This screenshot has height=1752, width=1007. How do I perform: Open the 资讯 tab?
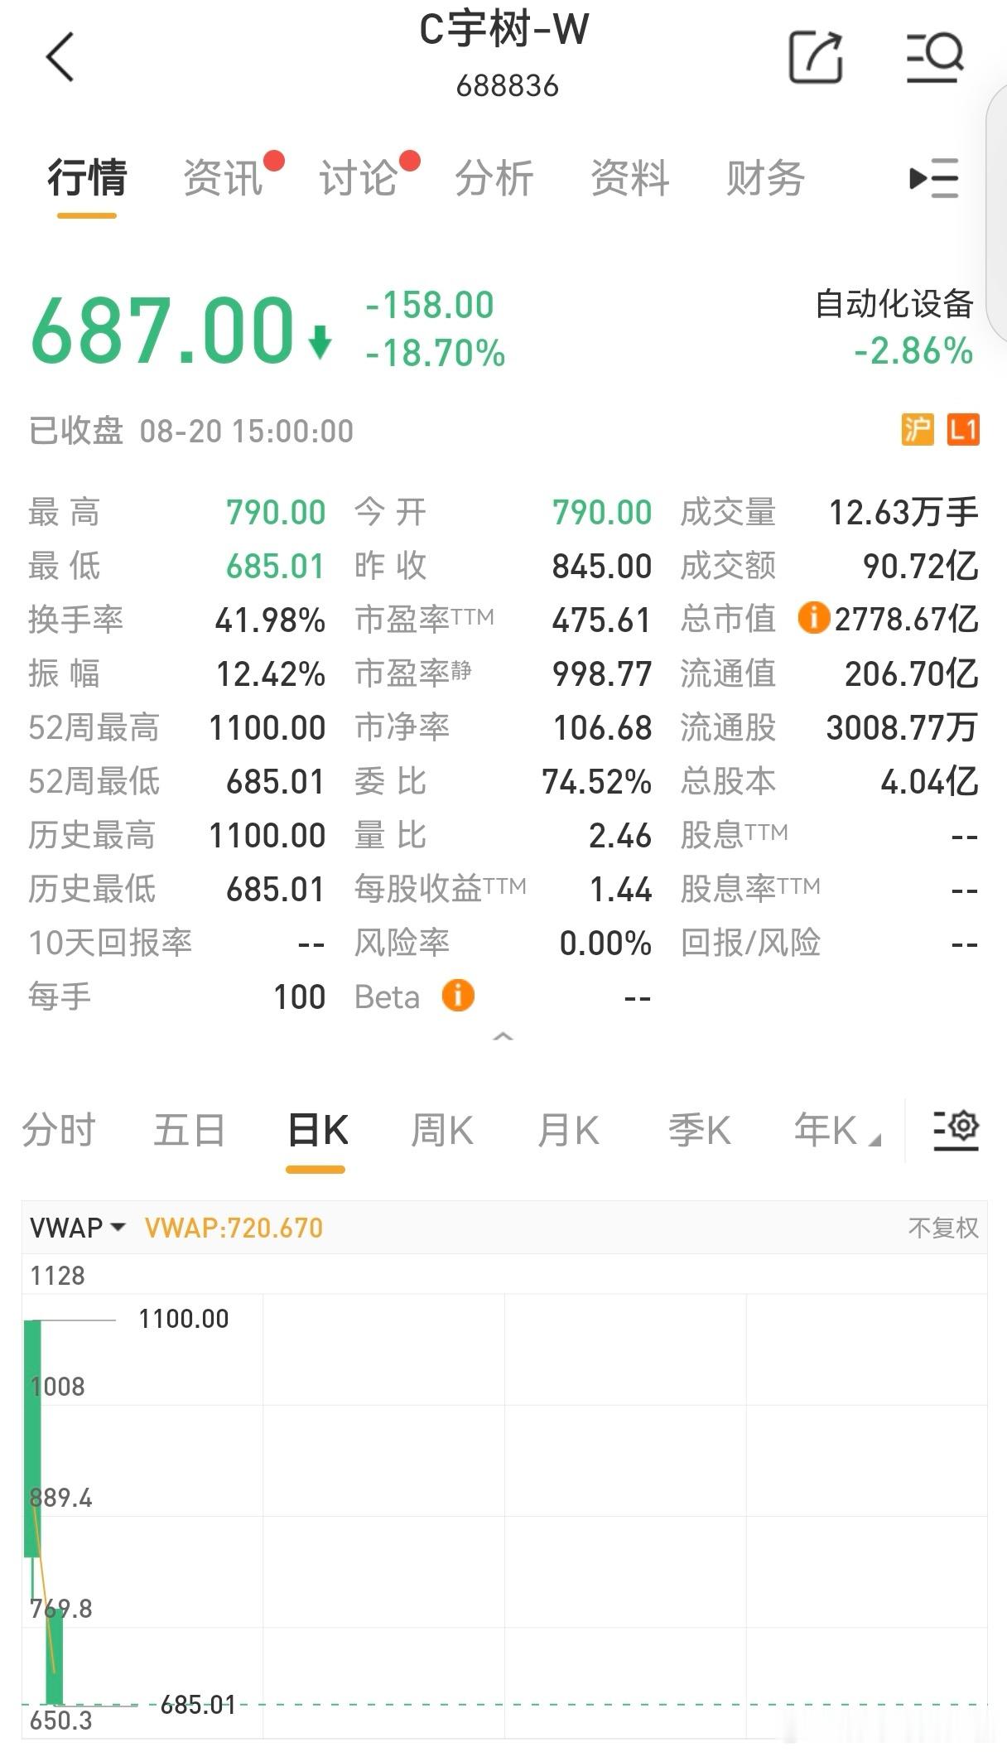coord(223,178)
